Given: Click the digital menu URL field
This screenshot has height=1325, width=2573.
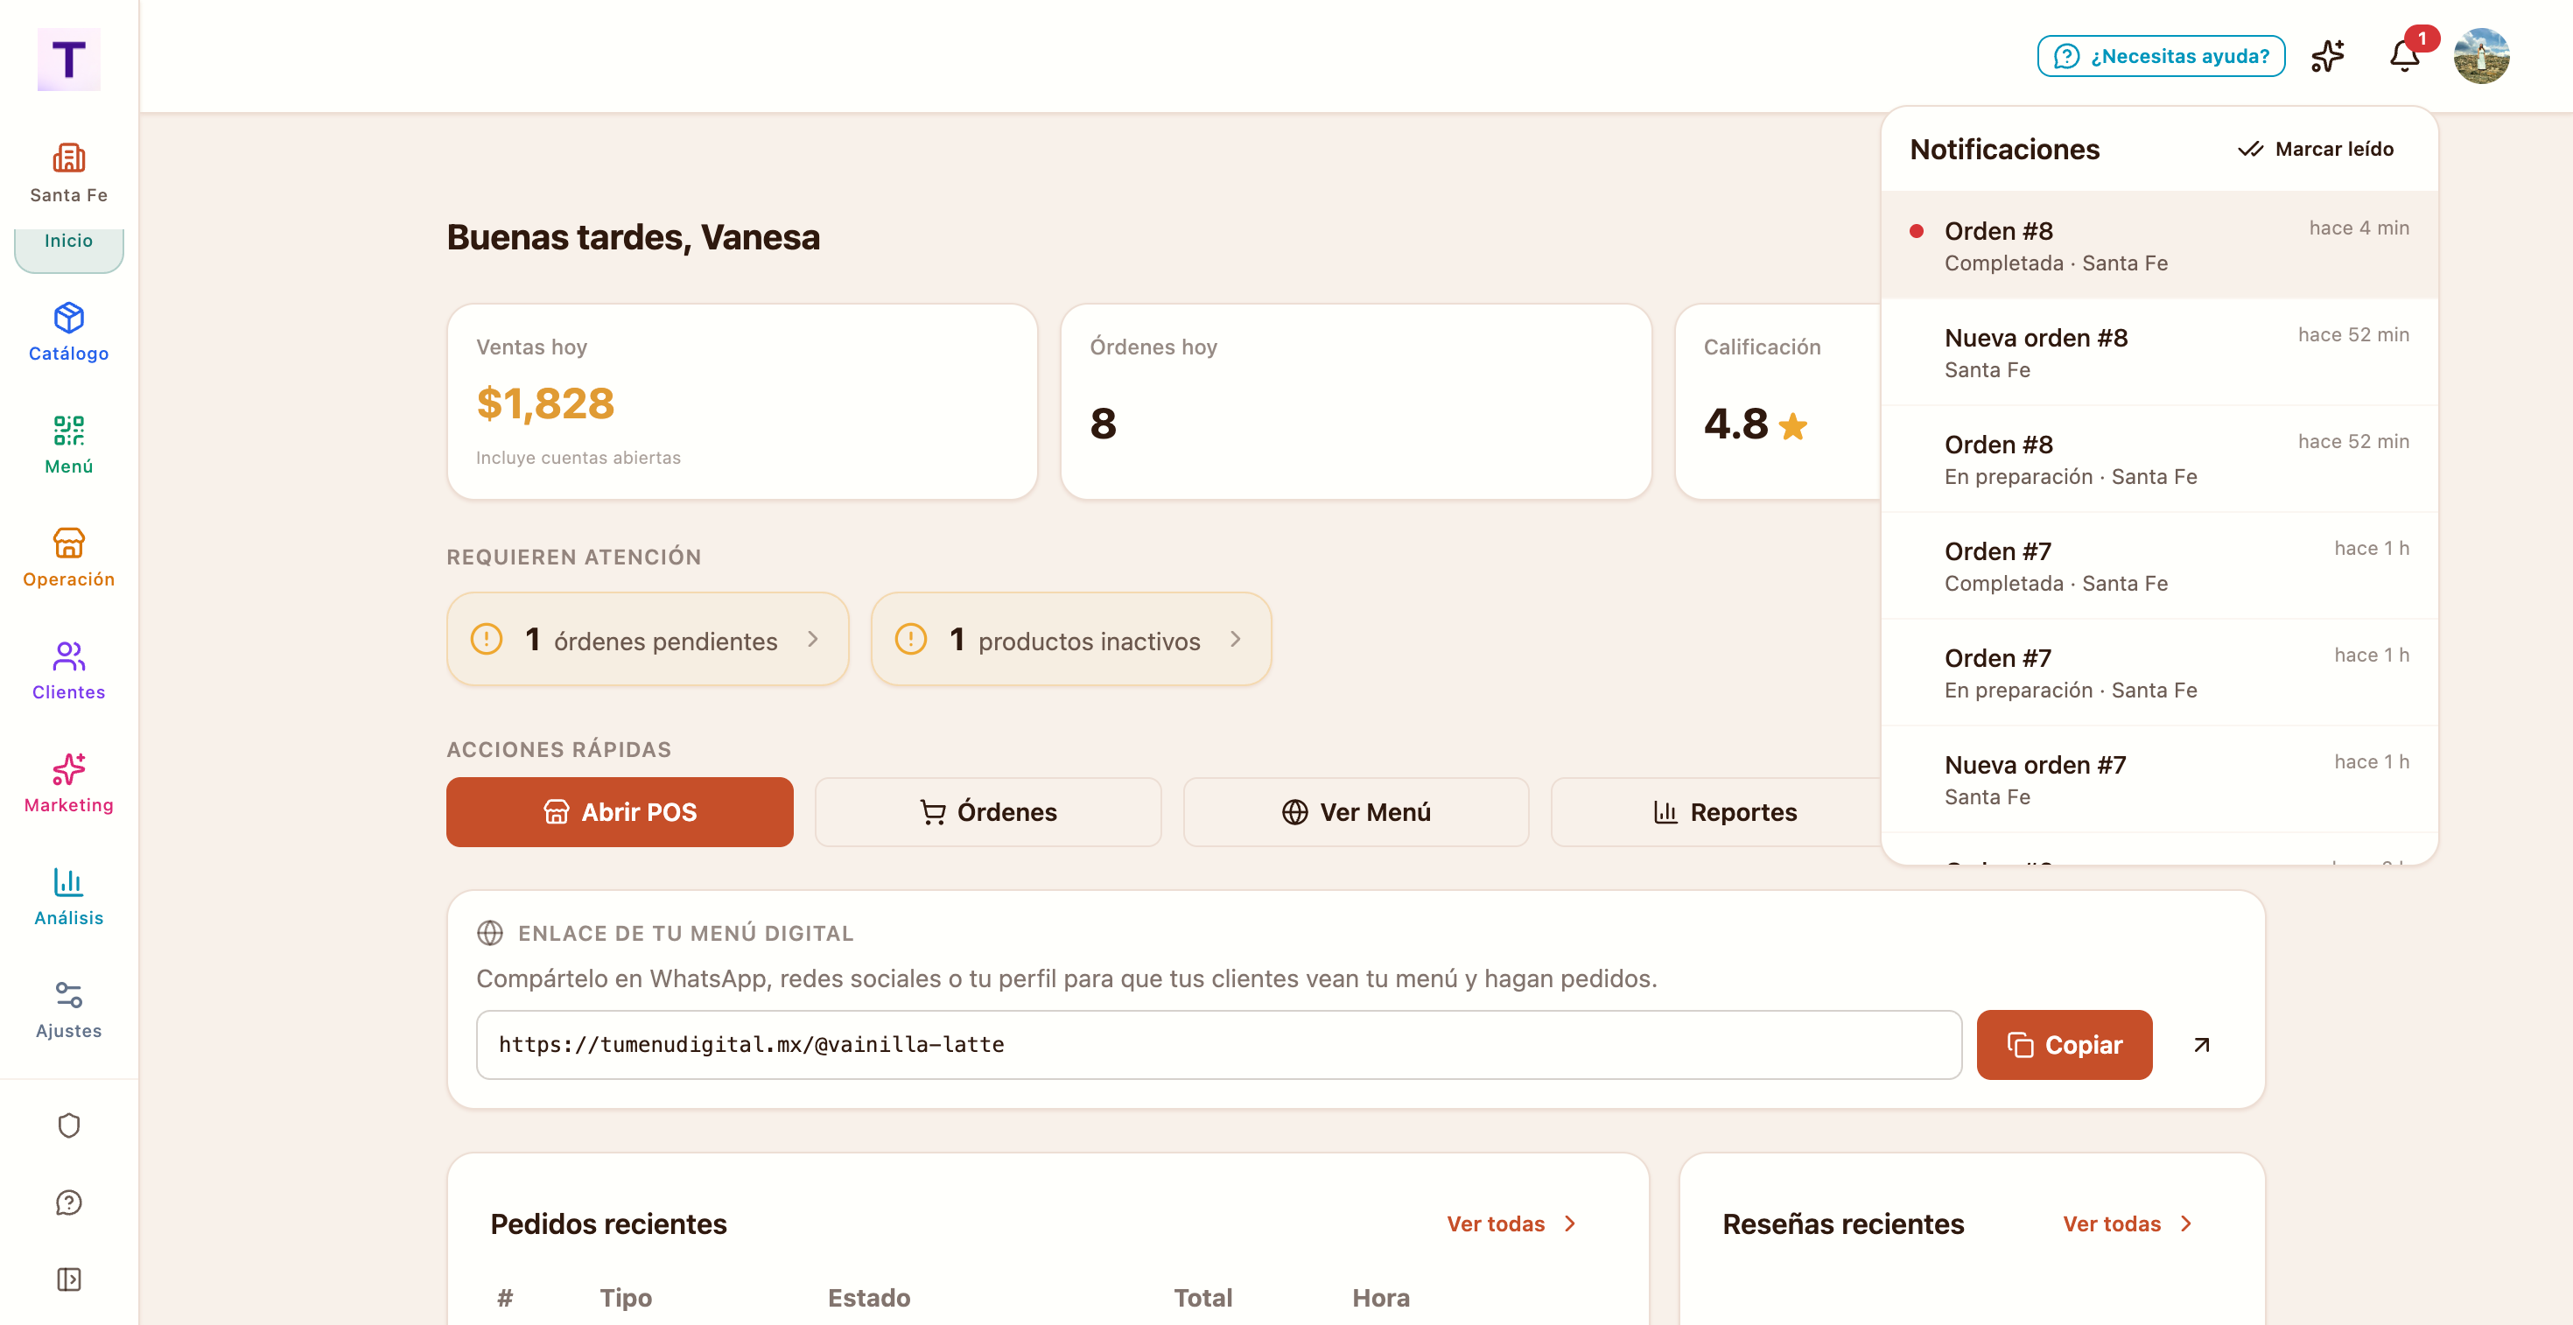Looking at the screenshot, I should (1218, 1044).
